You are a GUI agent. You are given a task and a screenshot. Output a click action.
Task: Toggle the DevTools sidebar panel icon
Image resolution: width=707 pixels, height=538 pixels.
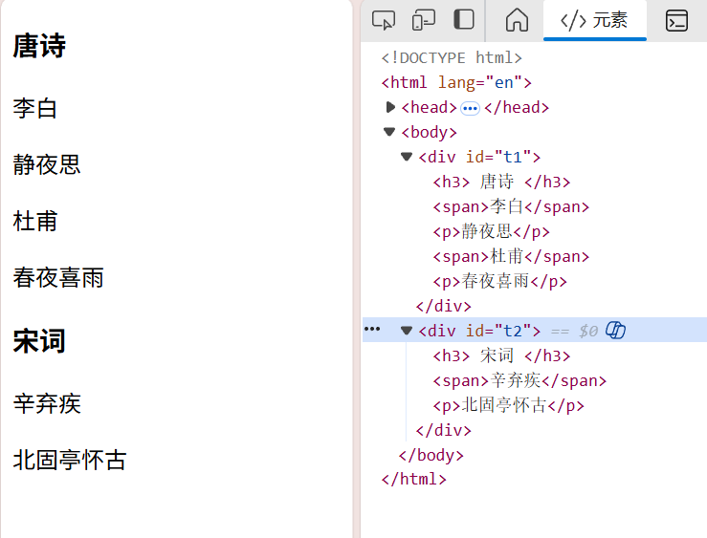(x=463, y=20)
